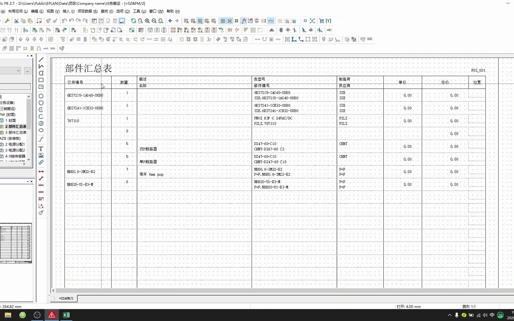Select the aligned dimension tool
This screenshot has width=514, height=321.
(41, 178)
